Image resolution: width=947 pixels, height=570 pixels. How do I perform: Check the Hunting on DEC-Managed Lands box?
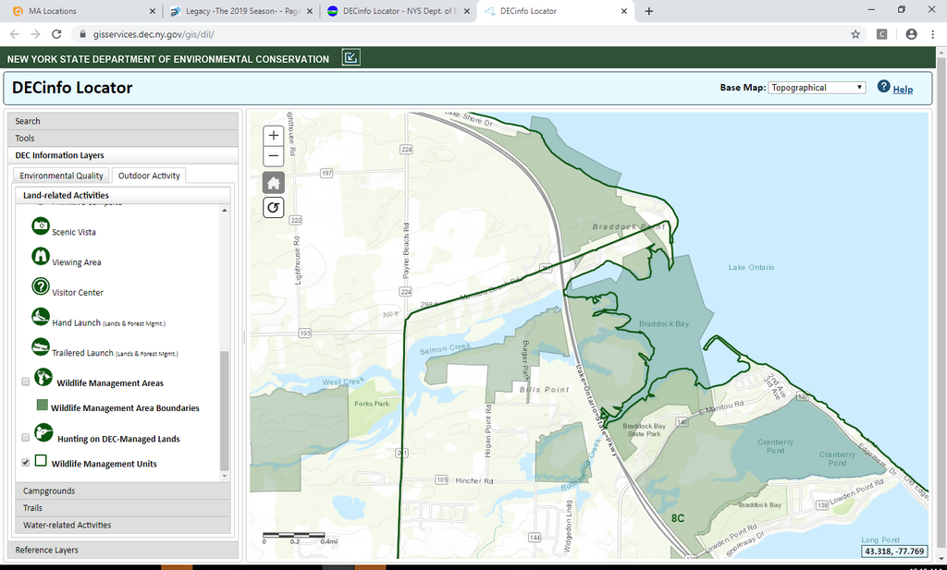click(25, 438)
